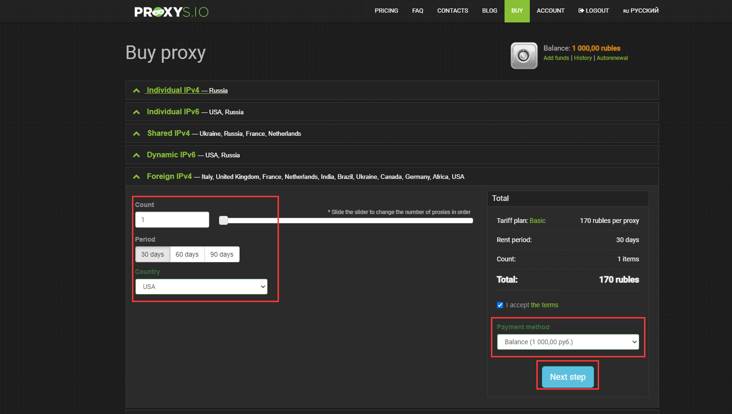Open the Payment method dropdown
The height and width of the screenshot is (414, 732).
point(568,342)
